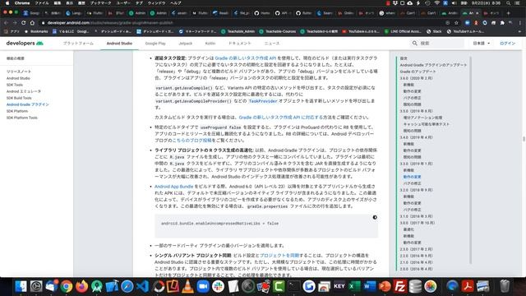Launch Safari from the Dock

coord(127,286)
